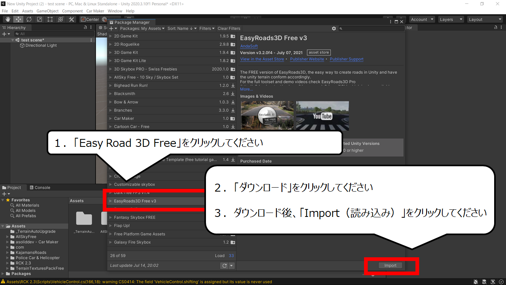Expand the Blacksmith package entry
The height and width of the screenshot is (285, 506).
111,94
